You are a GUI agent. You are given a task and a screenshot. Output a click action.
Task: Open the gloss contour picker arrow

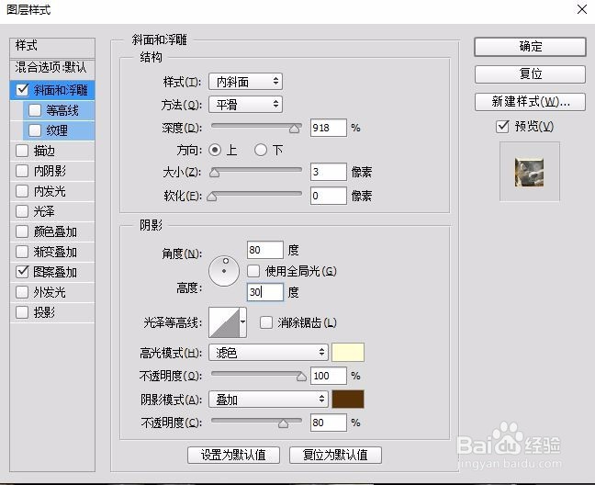pos(242,322)
